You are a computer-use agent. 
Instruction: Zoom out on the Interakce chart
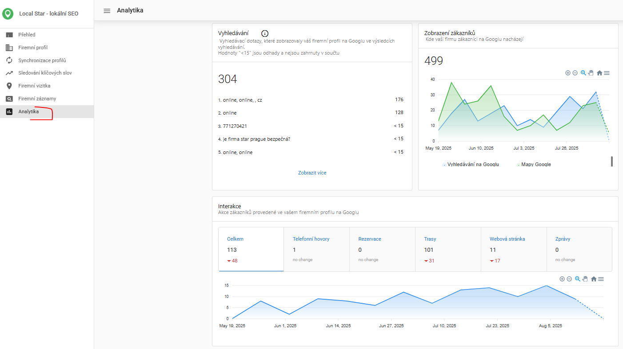tap(569, 279)
